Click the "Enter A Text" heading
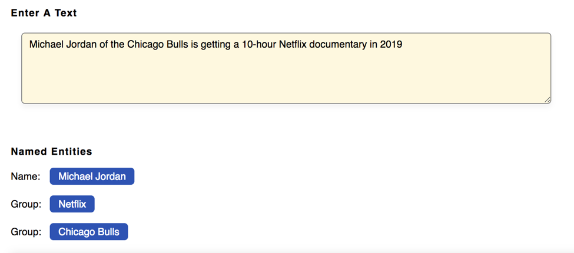574x253 pixels. click(x=44, y=12)
